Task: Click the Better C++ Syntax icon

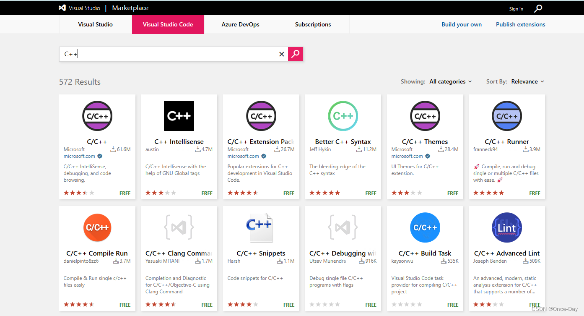Action: click(343, 116)
